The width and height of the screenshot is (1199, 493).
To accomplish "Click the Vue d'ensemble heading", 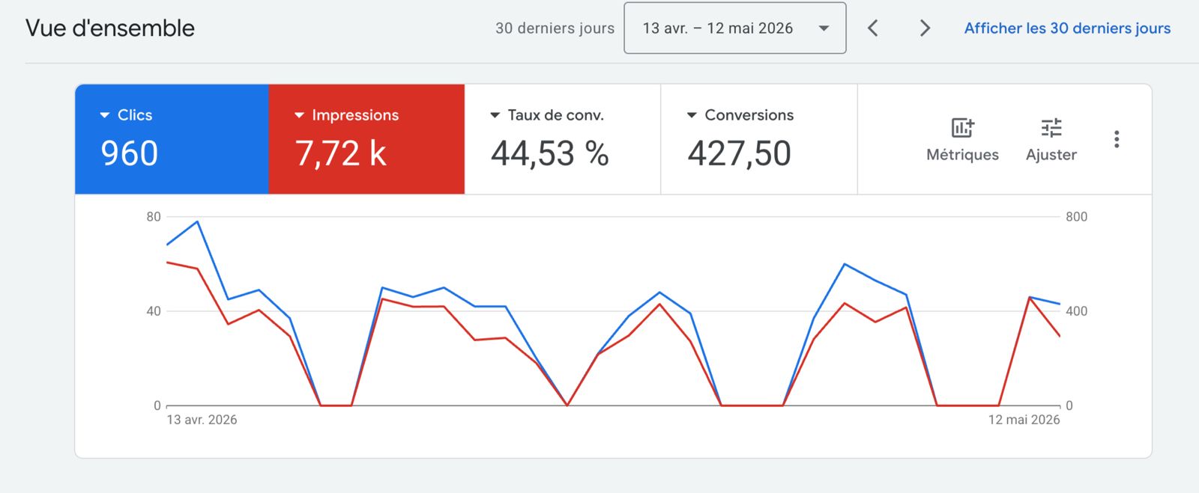I will tap(110, 28).
